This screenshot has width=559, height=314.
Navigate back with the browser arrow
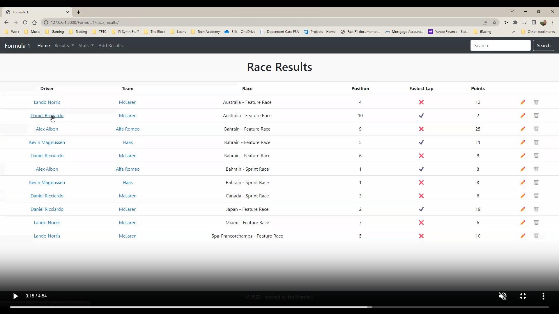(6, 22)
